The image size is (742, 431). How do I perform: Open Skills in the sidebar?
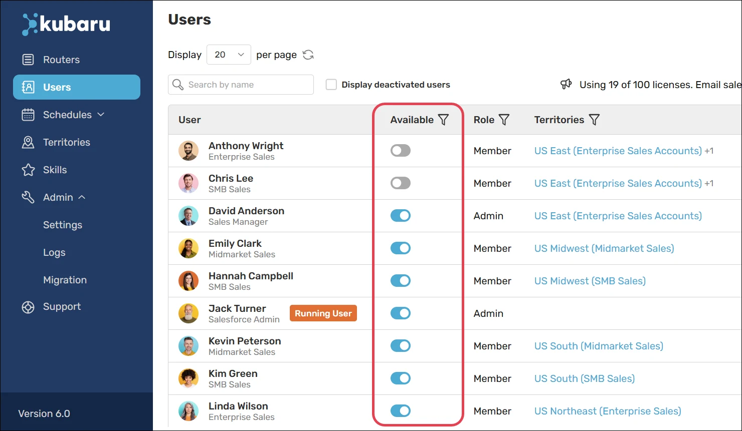coord(77,170)
